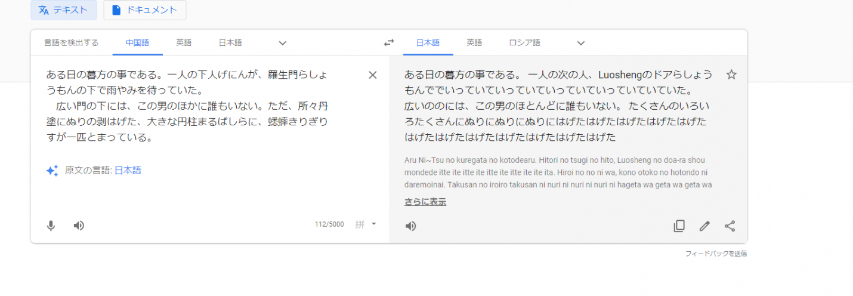Viewport: 853px width, 296px height.
Task: Clear the source text with X icon
Action: pyautogui.click(x=373, y=75)
